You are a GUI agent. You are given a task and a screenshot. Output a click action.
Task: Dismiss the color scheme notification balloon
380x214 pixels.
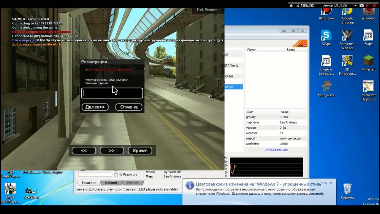click(331, 183)
